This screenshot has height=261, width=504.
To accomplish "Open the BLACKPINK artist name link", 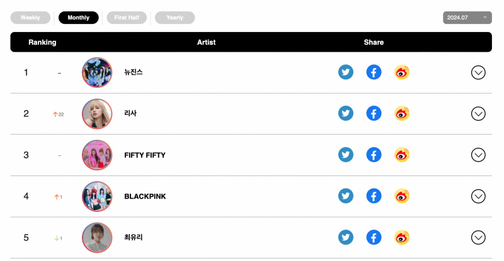I will (145, 196).
